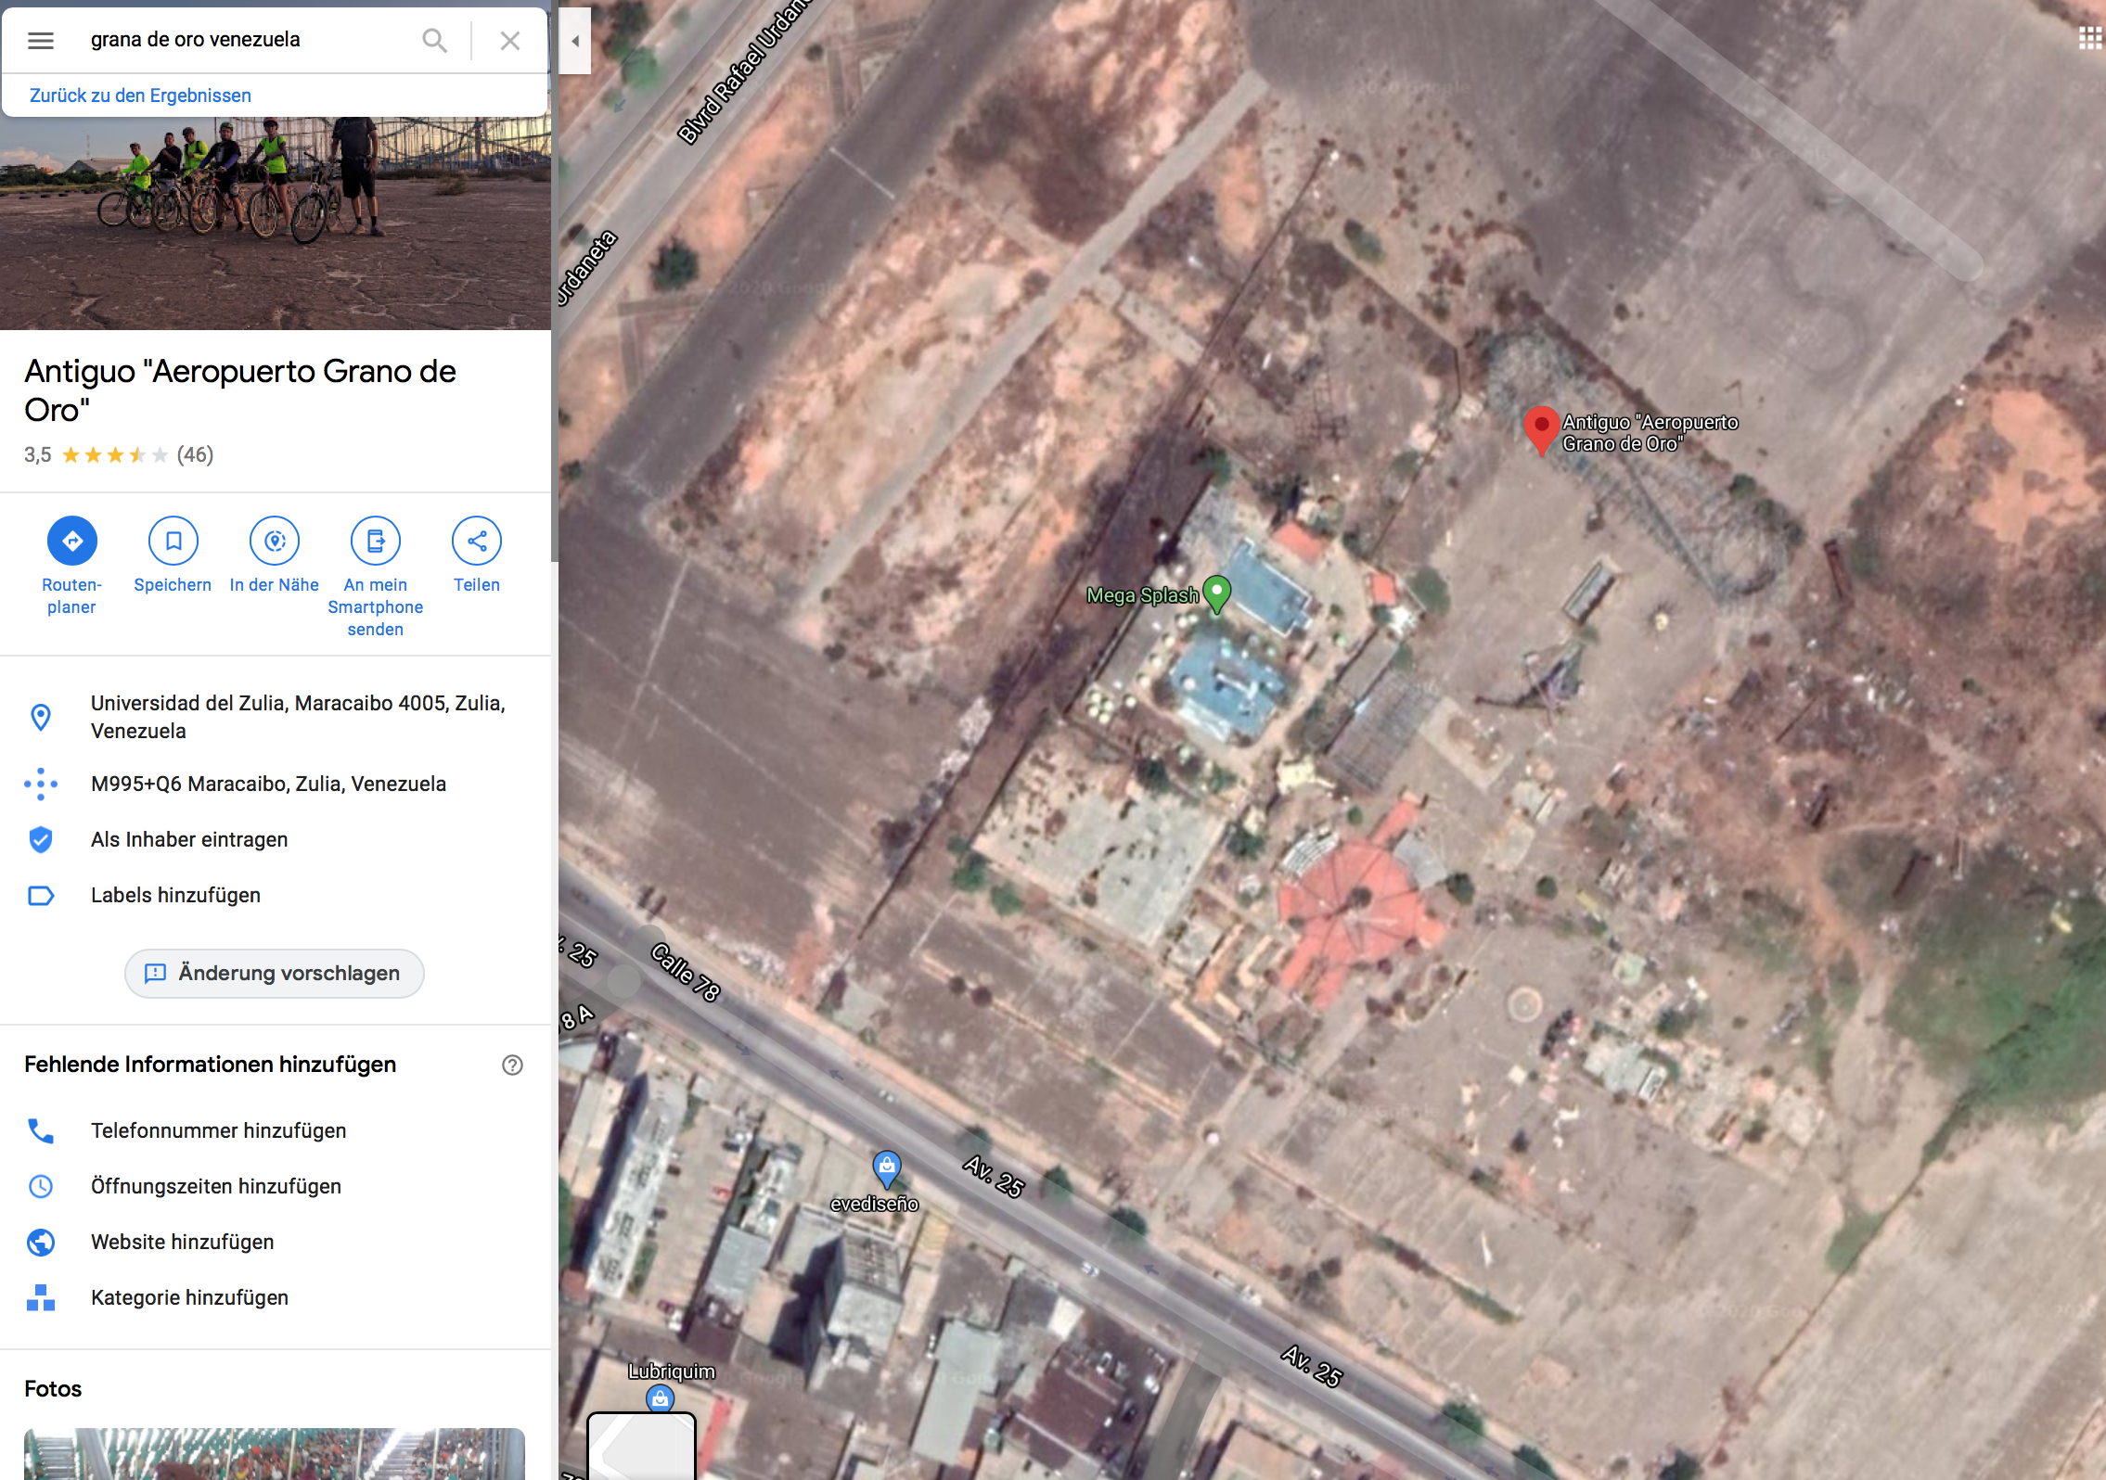Open the hamburger main menu
Screen dimensions: 2106x1480
pos(41,40)
